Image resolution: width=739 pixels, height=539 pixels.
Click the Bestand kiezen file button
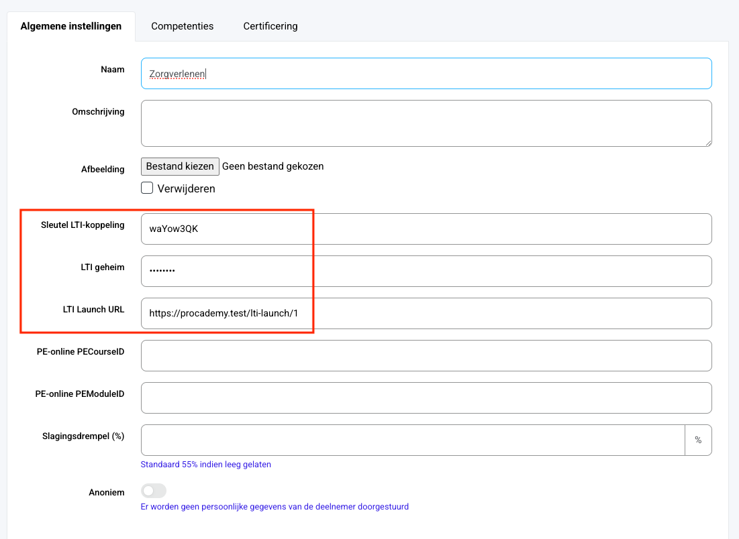(180, 166)
